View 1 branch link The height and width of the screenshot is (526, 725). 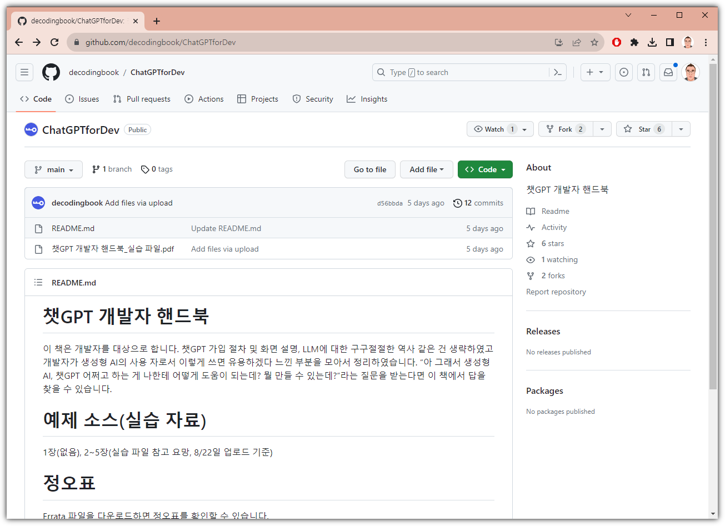(x=112, y=169)
